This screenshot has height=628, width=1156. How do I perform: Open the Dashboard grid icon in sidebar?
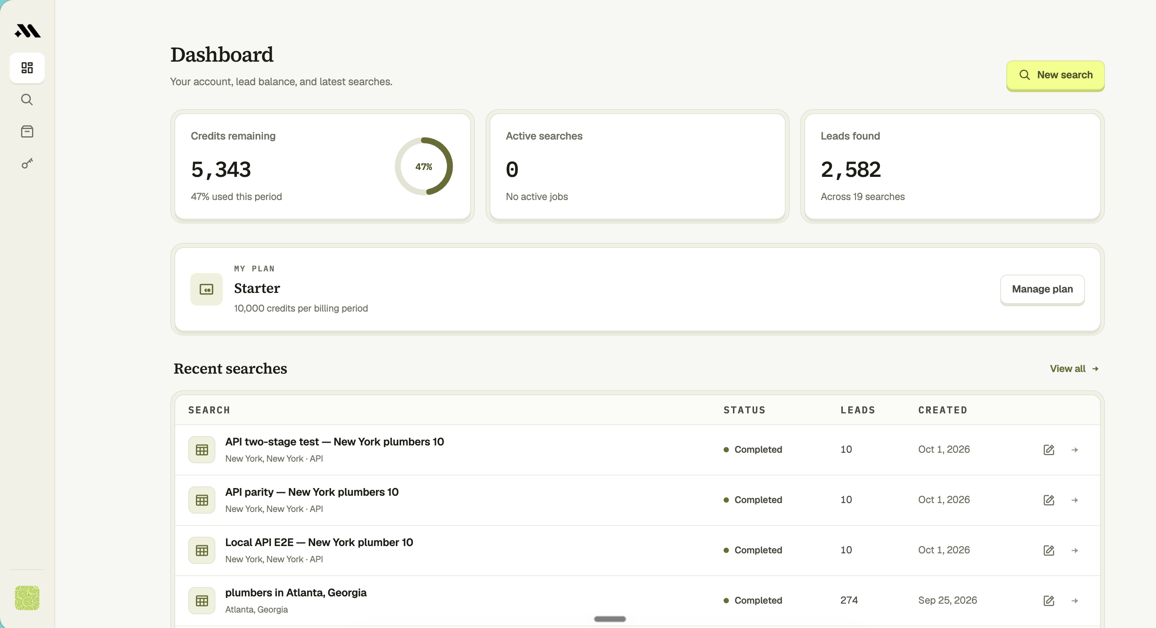pyautogui.click(x=27, y=68)
